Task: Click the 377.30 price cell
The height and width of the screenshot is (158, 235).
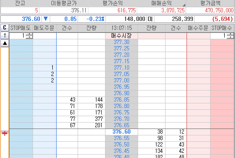Action: pos(121,42)
